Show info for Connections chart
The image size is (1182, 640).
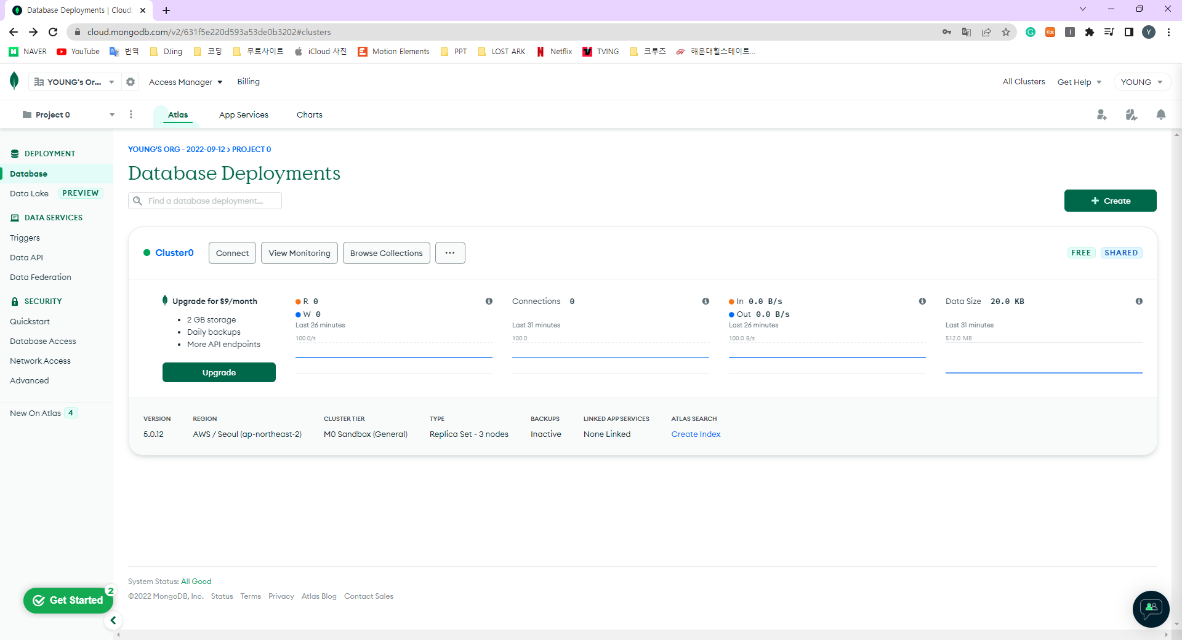point(706,302)
